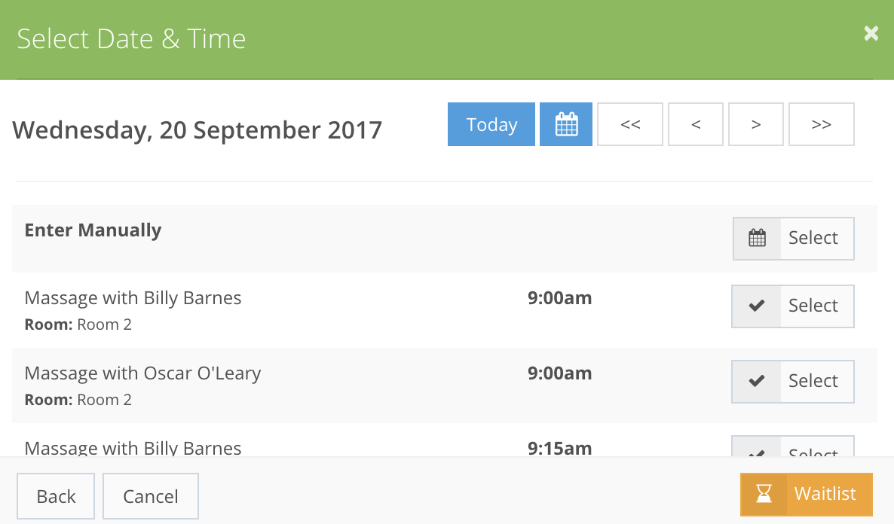Close the Select Date & Time dialog
Screen dimensions: 894x524
[871, 33]
